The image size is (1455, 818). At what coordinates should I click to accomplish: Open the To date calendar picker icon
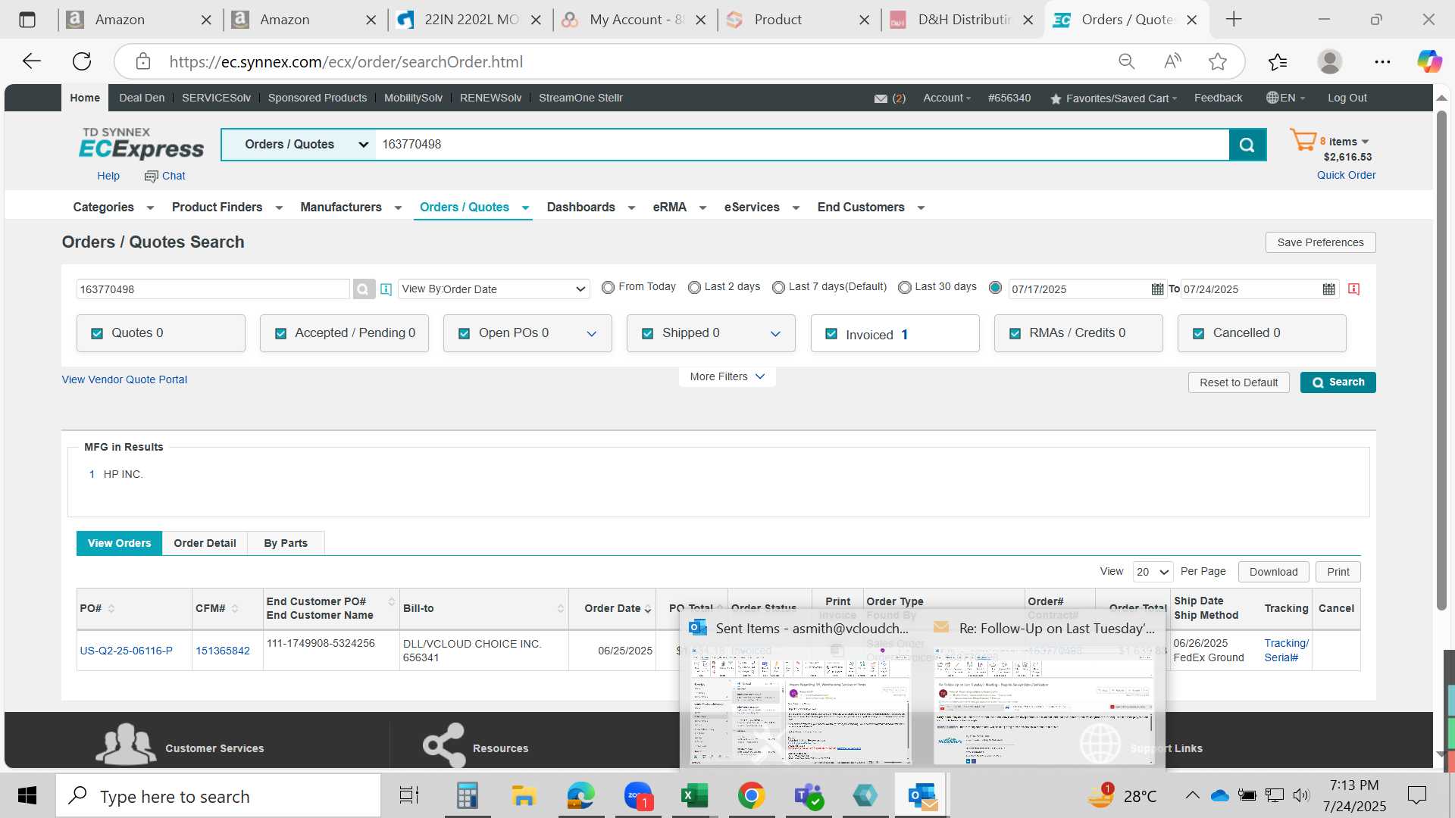coord(1328,289)
